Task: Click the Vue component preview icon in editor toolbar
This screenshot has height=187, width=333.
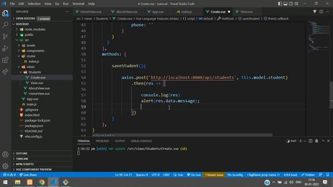Action: [x=315, y=11]
